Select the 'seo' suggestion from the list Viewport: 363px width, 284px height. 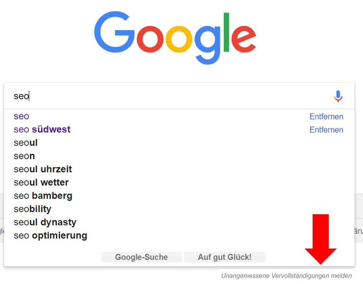(21, 116)
